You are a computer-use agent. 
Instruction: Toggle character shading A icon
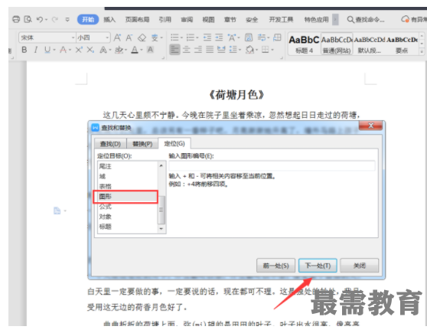pyautogui.click(x=150, y=50)
